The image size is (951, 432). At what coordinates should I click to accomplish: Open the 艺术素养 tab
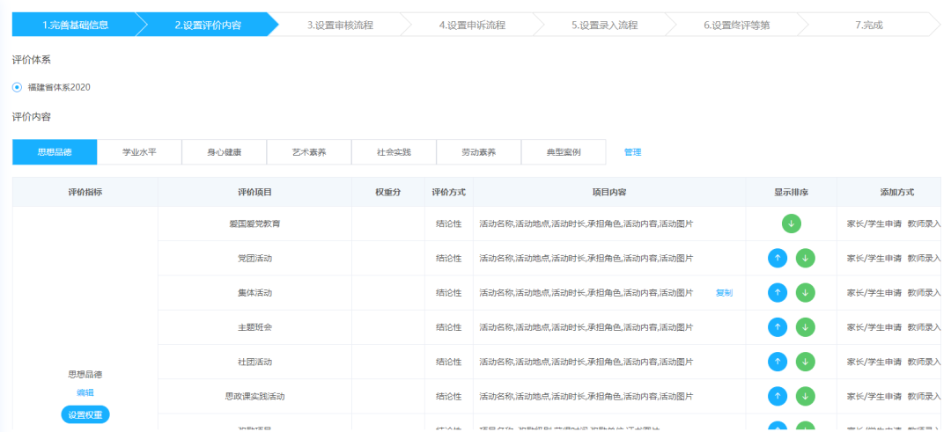click(309, 152)
